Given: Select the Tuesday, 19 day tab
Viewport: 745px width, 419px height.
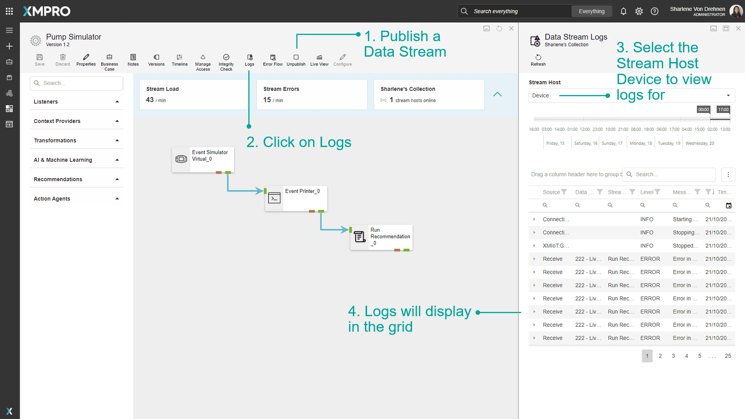Looking at the screenshot, I should point(669,143).
